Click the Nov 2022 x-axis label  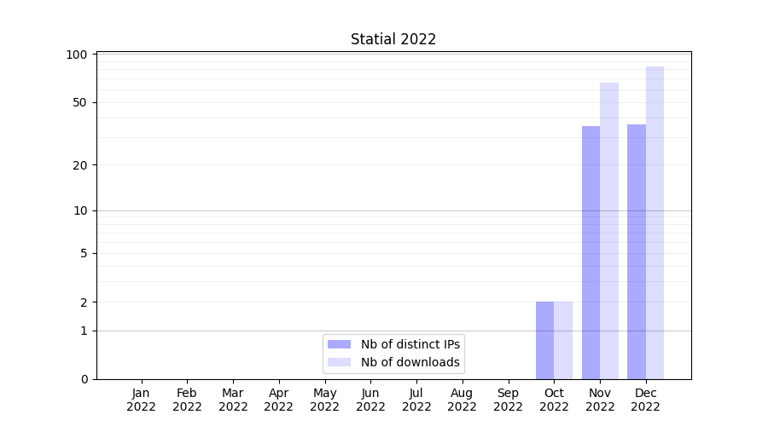point(600,400)
